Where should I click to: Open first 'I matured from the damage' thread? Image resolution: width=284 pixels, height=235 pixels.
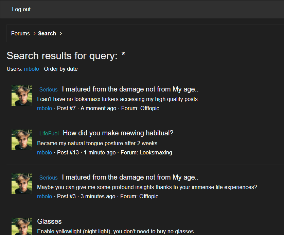130,89
